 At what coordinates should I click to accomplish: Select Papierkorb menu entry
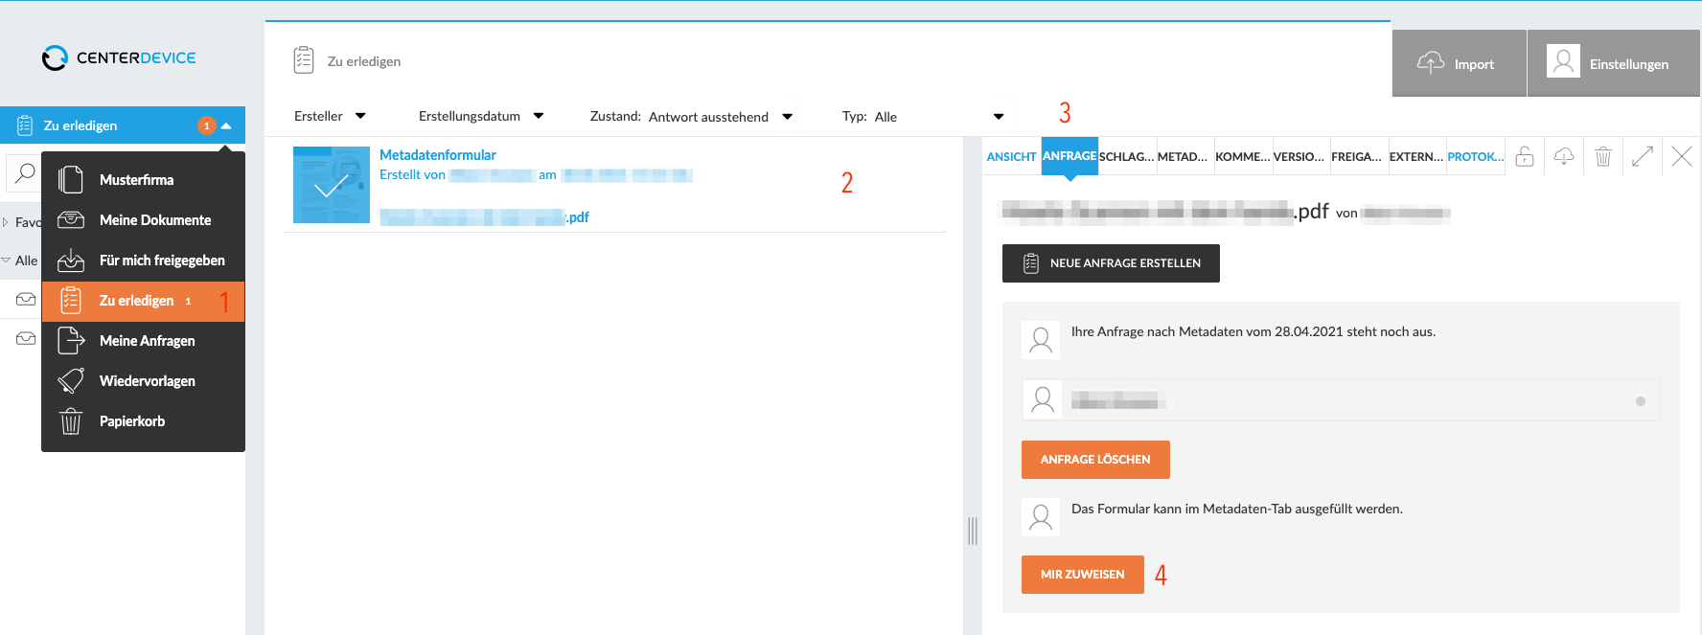(143, 421)
